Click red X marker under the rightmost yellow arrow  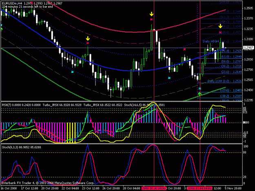coord(220,33)
